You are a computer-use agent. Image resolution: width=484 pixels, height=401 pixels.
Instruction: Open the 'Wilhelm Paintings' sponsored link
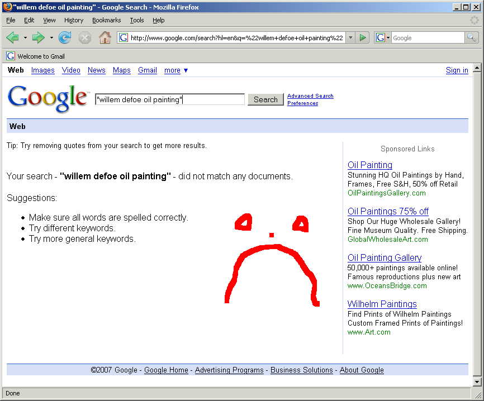click(382, 304)
